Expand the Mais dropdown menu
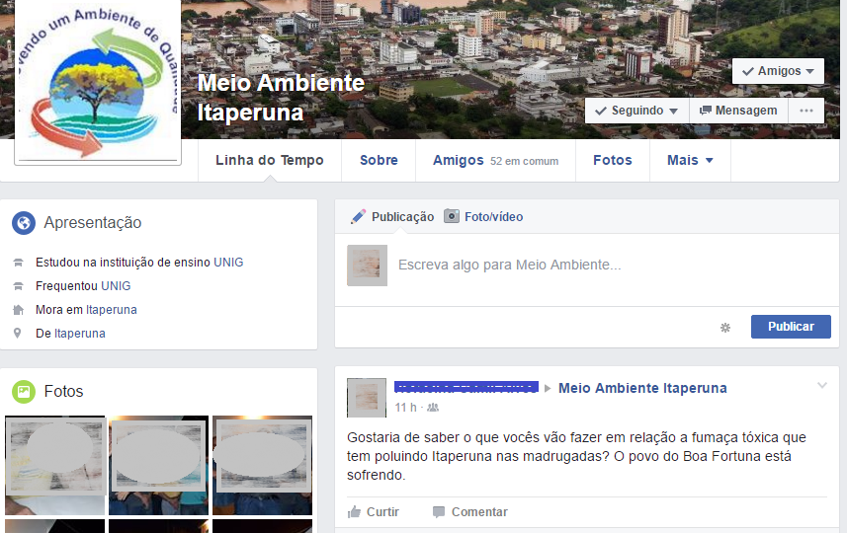847x533 pixels. point(690,160)
